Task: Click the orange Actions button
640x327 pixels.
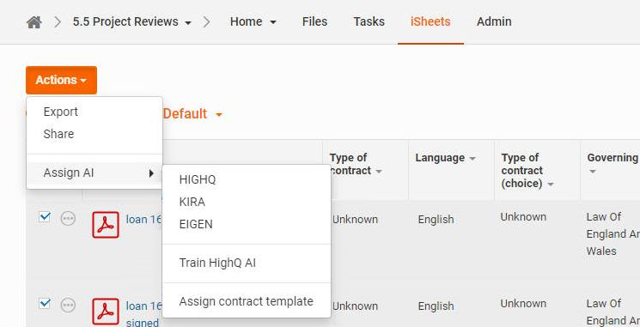Action: point(61,80)
